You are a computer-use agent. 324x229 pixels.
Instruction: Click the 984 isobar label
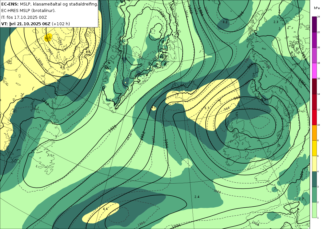tap(227, 108)
